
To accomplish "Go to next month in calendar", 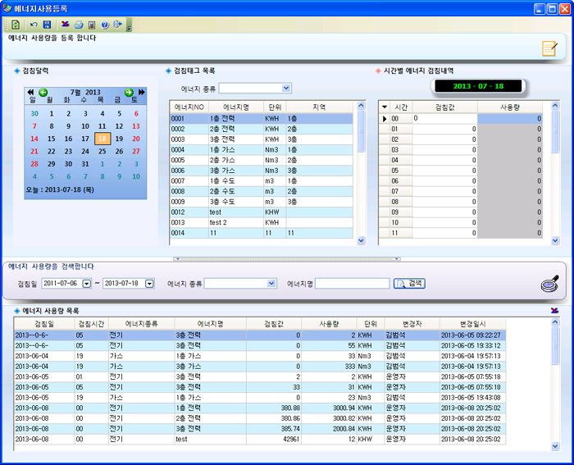I will 129,92.
